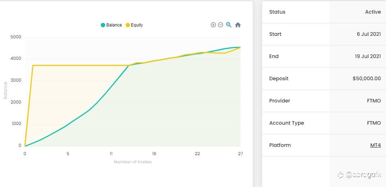This screenshot has height=187, width=386.
Task: Click the Account Type row label
Action: [x=287, y=123]
